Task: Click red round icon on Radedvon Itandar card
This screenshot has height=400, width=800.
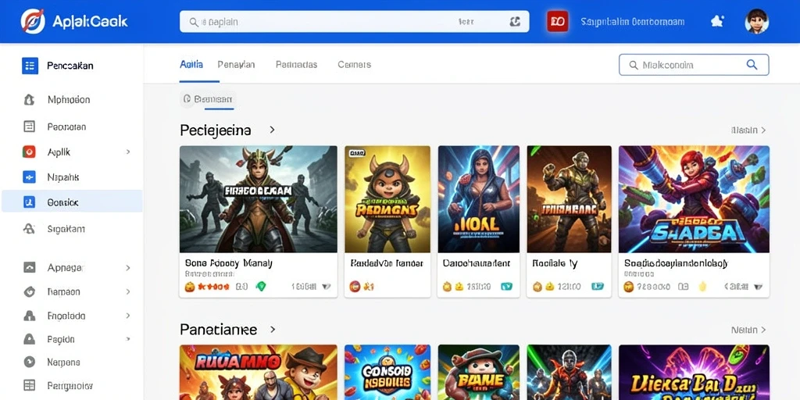Action: pos(354,287)
